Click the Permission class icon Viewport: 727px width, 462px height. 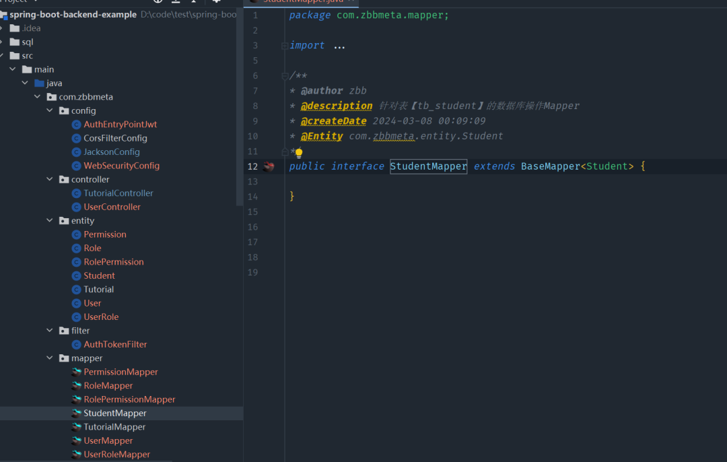click(77, 235)
